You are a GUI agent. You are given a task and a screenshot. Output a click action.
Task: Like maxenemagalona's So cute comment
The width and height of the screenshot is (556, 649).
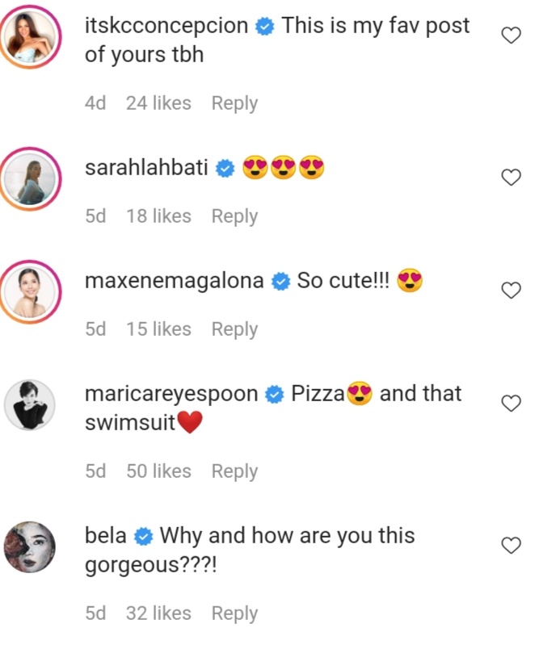point(511,290)
